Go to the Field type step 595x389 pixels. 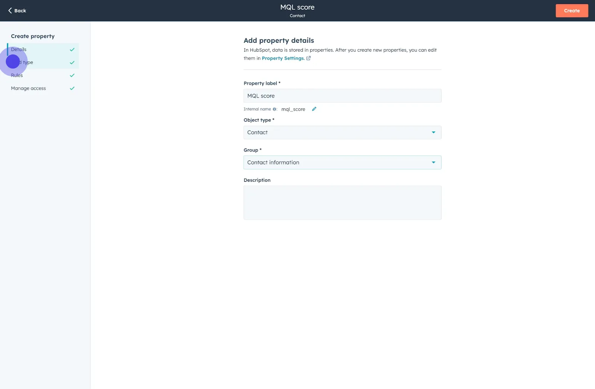[43, 62]
